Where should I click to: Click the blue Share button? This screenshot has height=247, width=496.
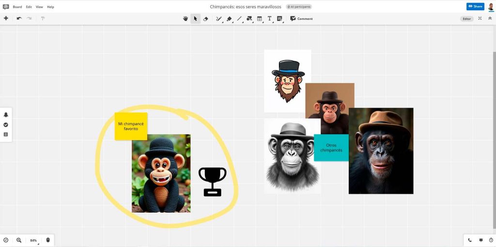[475, 6]
